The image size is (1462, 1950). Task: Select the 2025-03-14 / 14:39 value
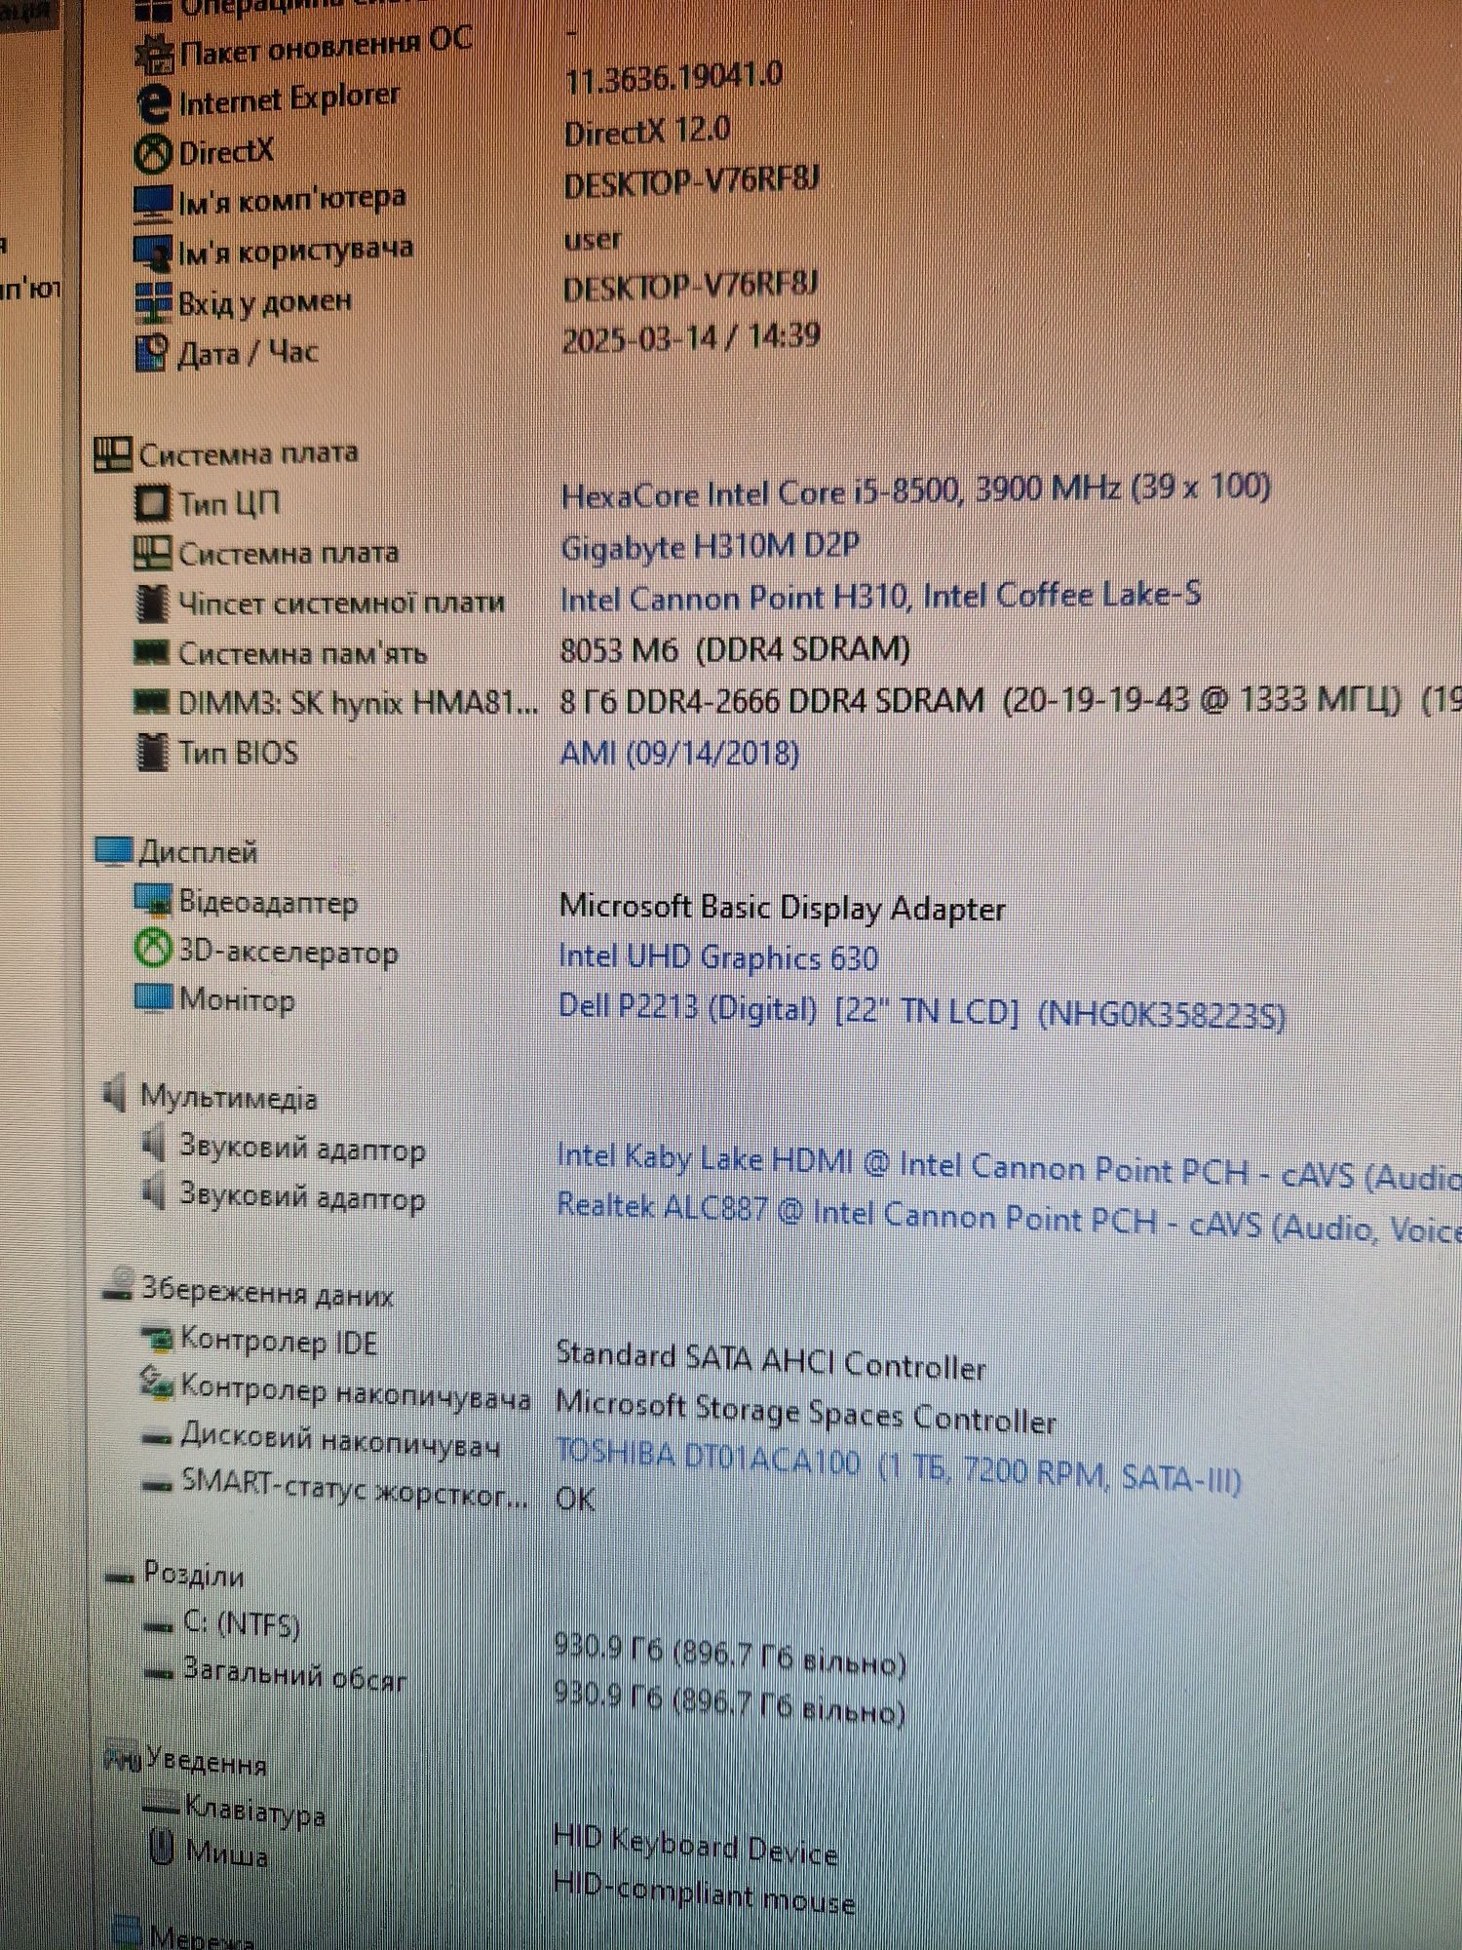pyautogui.click(x=691, y=337)
